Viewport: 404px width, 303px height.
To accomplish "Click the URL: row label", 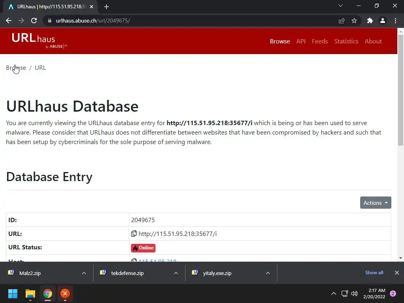I will tap(15, 234).
